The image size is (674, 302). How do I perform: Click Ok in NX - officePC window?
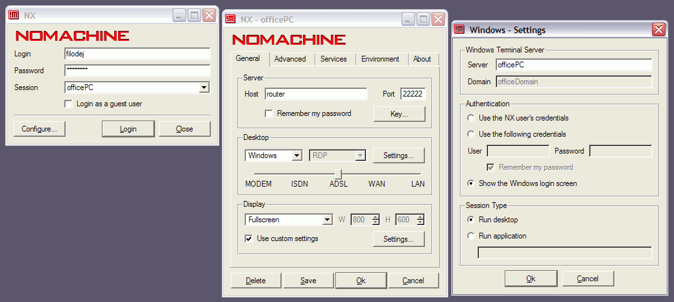(361, 281)
